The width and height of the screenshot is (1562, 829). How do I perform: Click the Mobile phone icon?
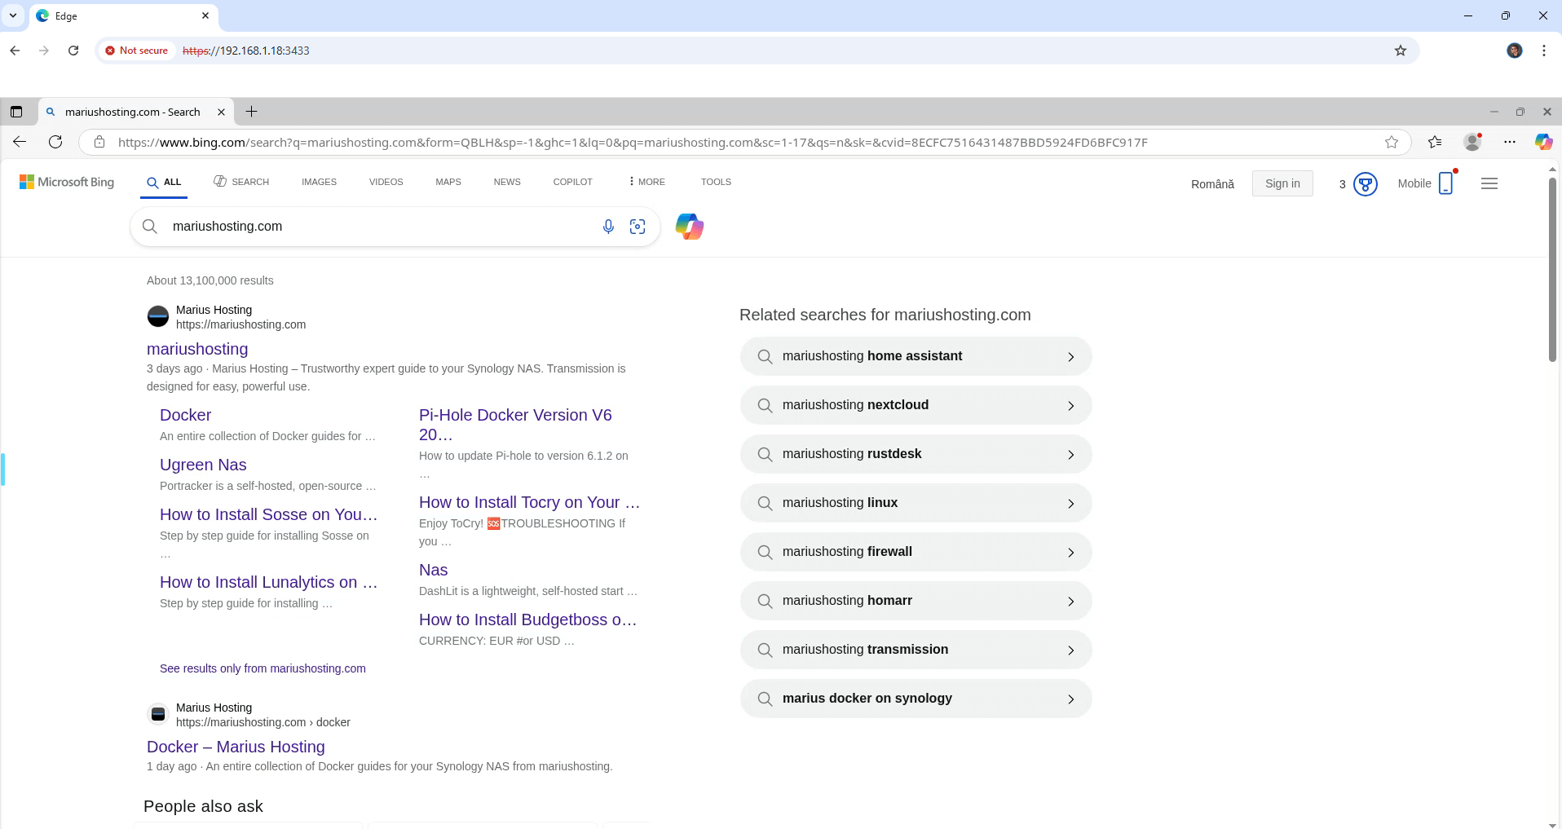1446,183
